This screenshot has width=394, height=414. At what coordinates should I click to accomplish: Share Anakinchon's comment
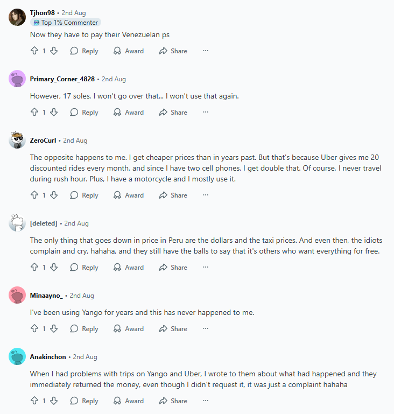click(x=173, y=401)
